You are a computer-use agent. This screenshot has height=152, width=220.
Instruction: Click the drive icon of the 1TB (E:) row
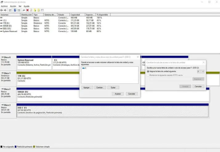(2, 23)
